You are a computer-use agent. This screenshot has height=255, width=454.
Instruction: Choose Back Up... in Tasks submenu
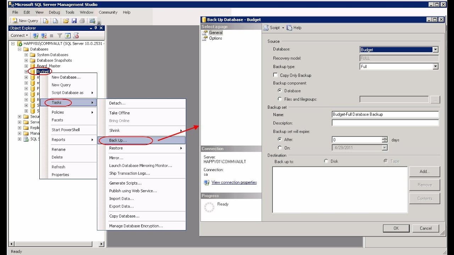tap(141, 140)
